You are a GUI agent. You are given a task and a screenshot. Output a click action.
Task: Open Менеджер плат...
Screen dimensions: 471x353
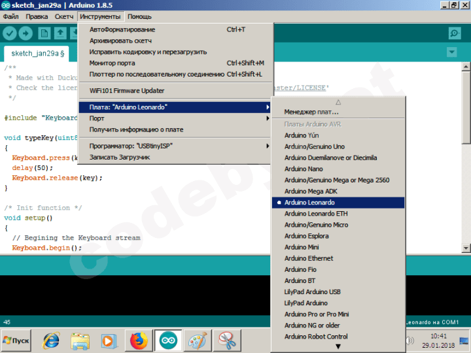click(x=338, y=112)
